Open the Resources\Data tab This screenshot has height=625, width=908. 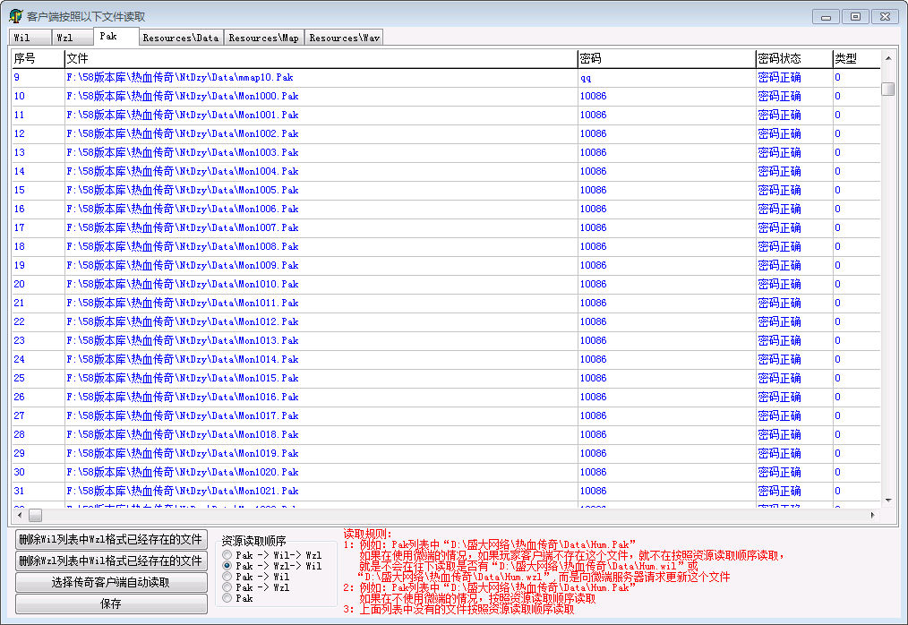point(180,38)
